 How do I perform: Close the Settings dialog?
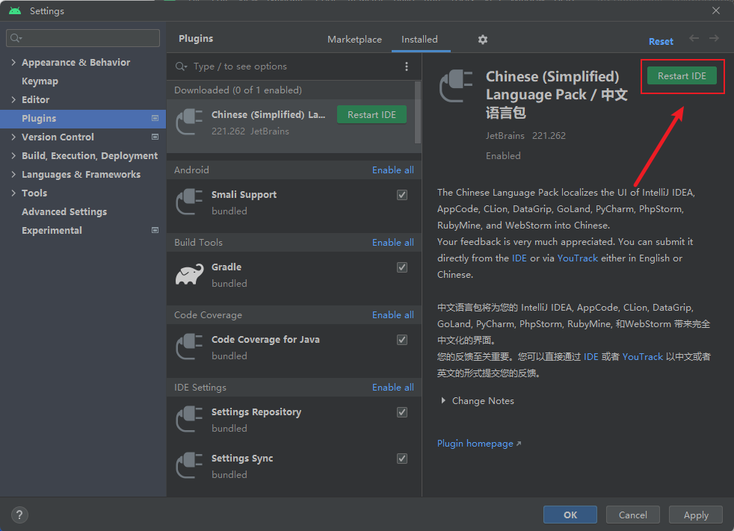pos(716,10)
